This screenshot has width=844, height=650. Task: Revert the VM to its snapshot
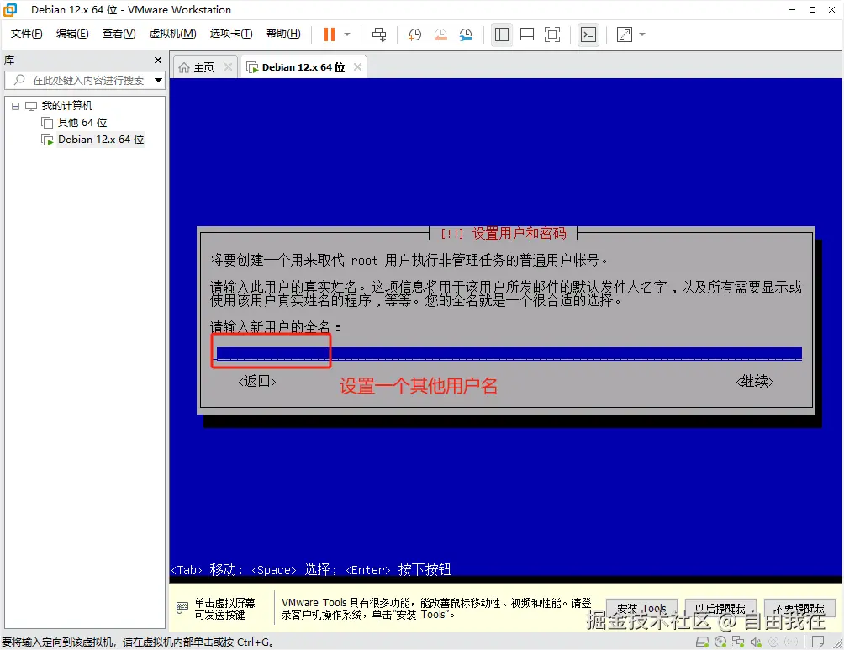pos(440,34)
